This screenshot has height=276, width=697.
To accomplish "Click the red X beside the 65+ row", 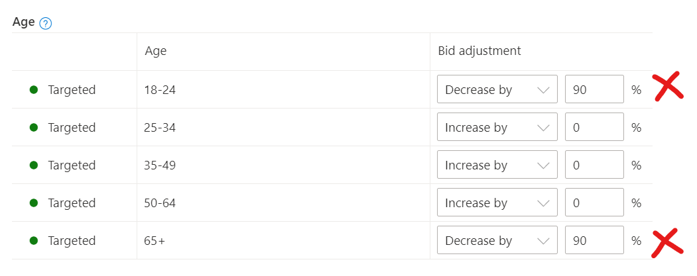I will 667,243.
